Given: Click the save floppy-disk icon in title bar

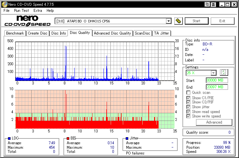Looking at the screenshot, I should [213, 4].
